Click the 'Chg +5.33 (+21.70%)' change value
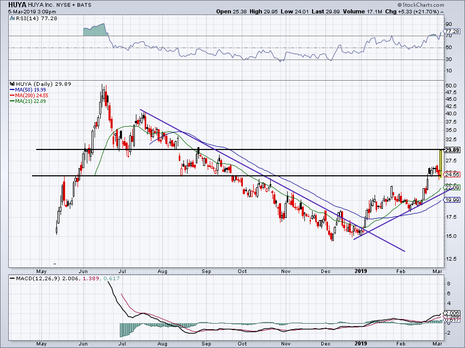Image resolution: width=465 pixels, height=348 pixels. pos(412,11)
